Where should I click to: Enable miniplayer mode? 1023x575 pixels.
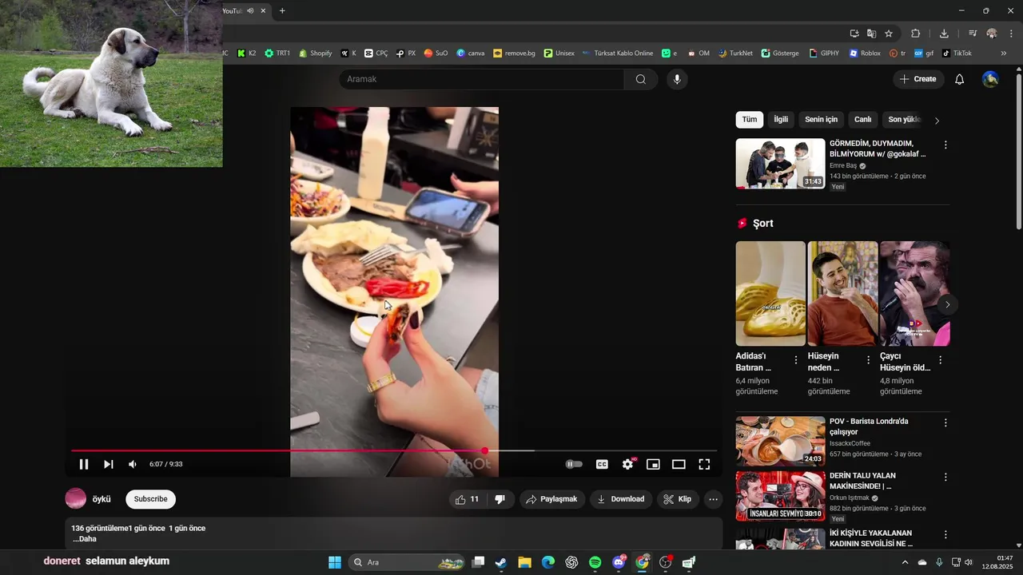click(x=653, y=464)
